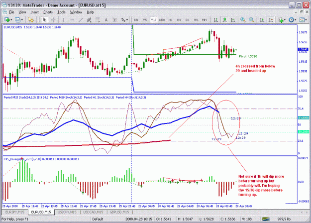Click the chart window icon beside File
Screen dimensions: 311x223
5,12
